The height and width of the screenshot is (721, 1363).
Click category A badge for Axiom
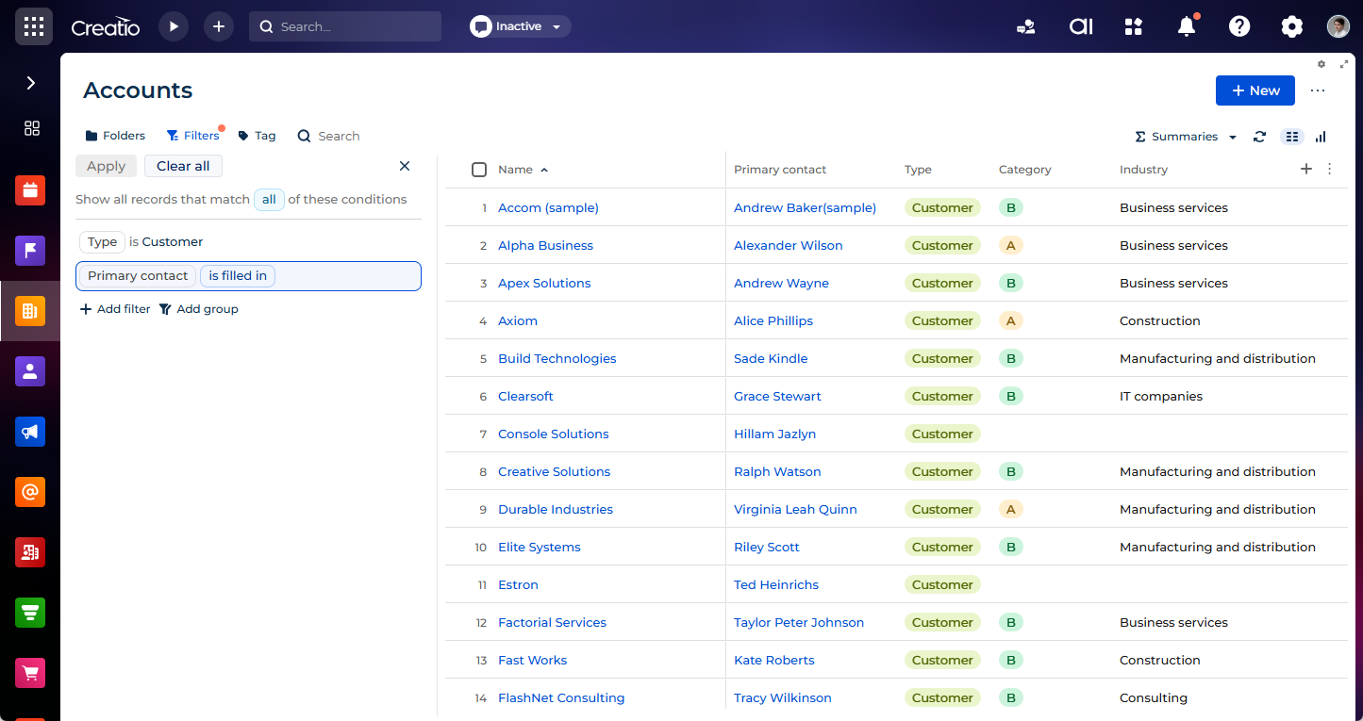tap(1011, 320)
